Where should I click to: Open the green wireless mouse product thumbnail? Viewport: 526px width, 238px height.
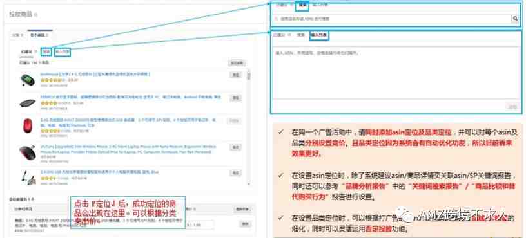tap(28, 80)
